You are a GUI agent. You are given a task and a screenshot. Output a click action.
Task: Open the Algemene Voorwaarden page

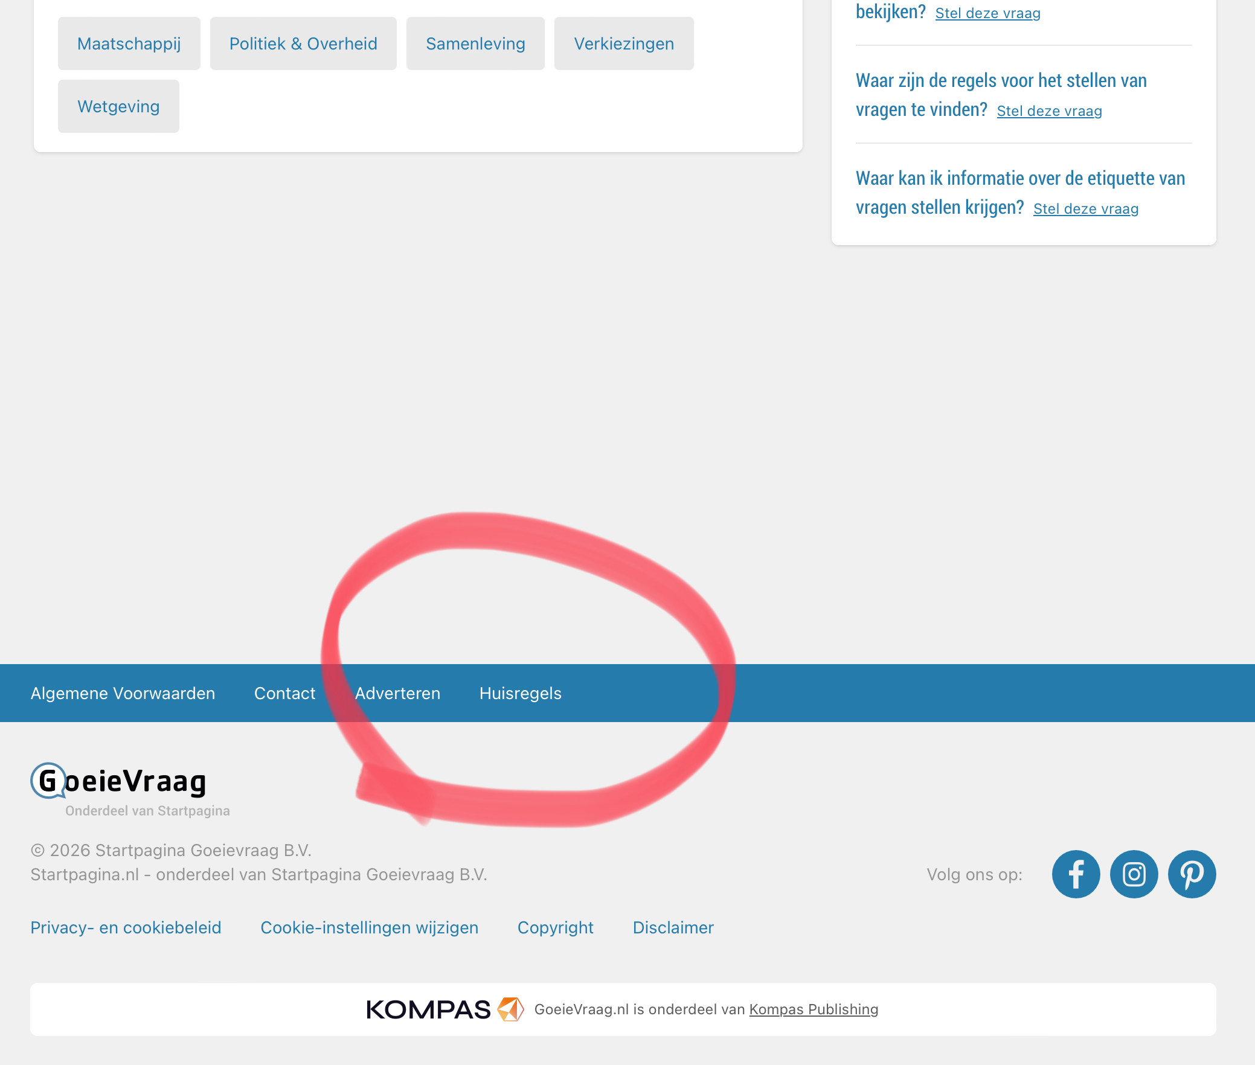pos(123,693)
